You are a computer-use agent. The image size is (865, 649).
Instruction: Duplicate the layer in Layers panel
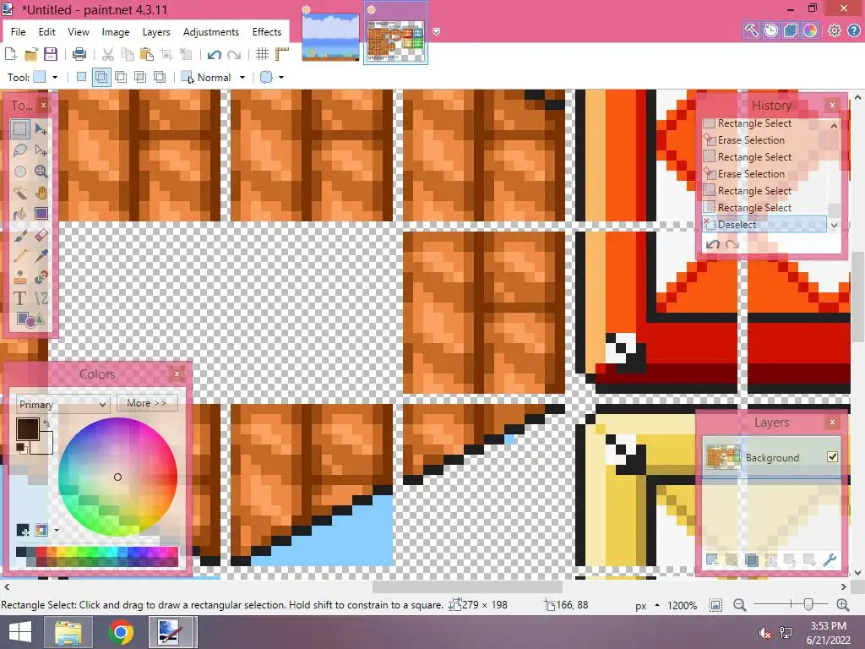click(751, 560)
